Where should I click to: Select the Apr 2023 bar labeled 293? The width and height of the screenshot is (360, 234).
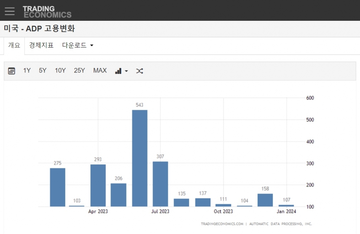point(98,185)
